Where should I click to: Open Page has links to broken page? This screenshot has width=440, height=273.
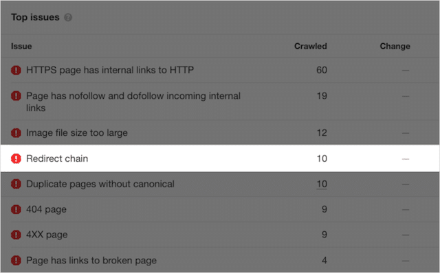click(x=91, y=261)
